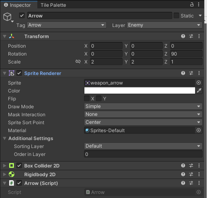Open the Sprite Sort Point dropdown

[x=143, y=122]
